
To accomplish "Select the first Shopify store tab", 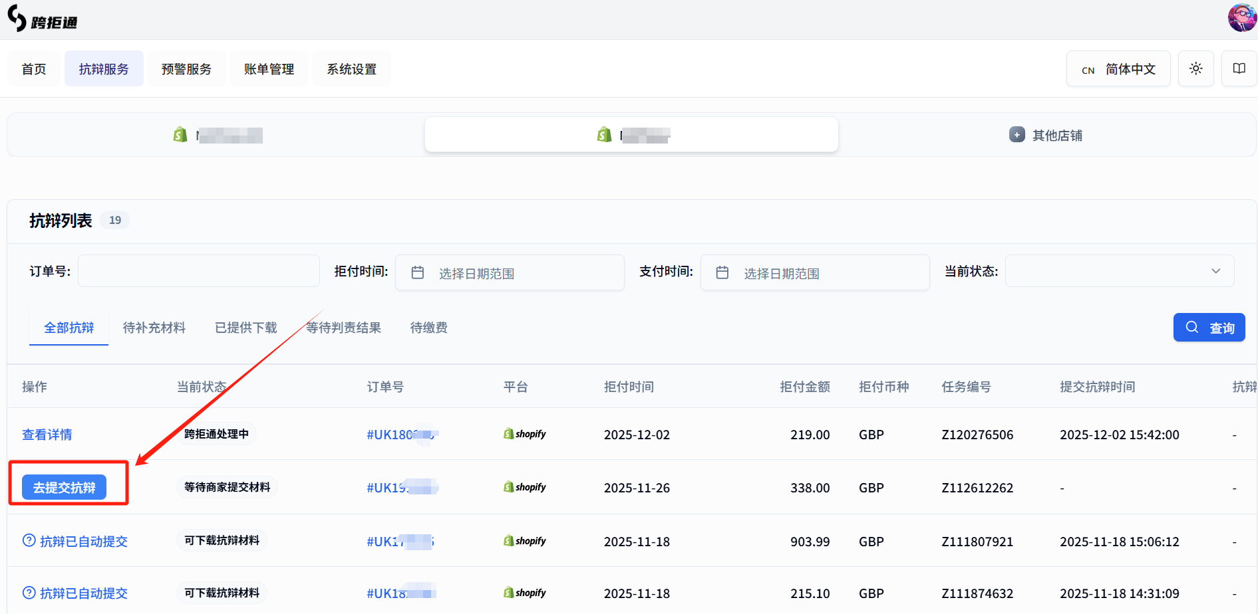I will click(216, 135).
